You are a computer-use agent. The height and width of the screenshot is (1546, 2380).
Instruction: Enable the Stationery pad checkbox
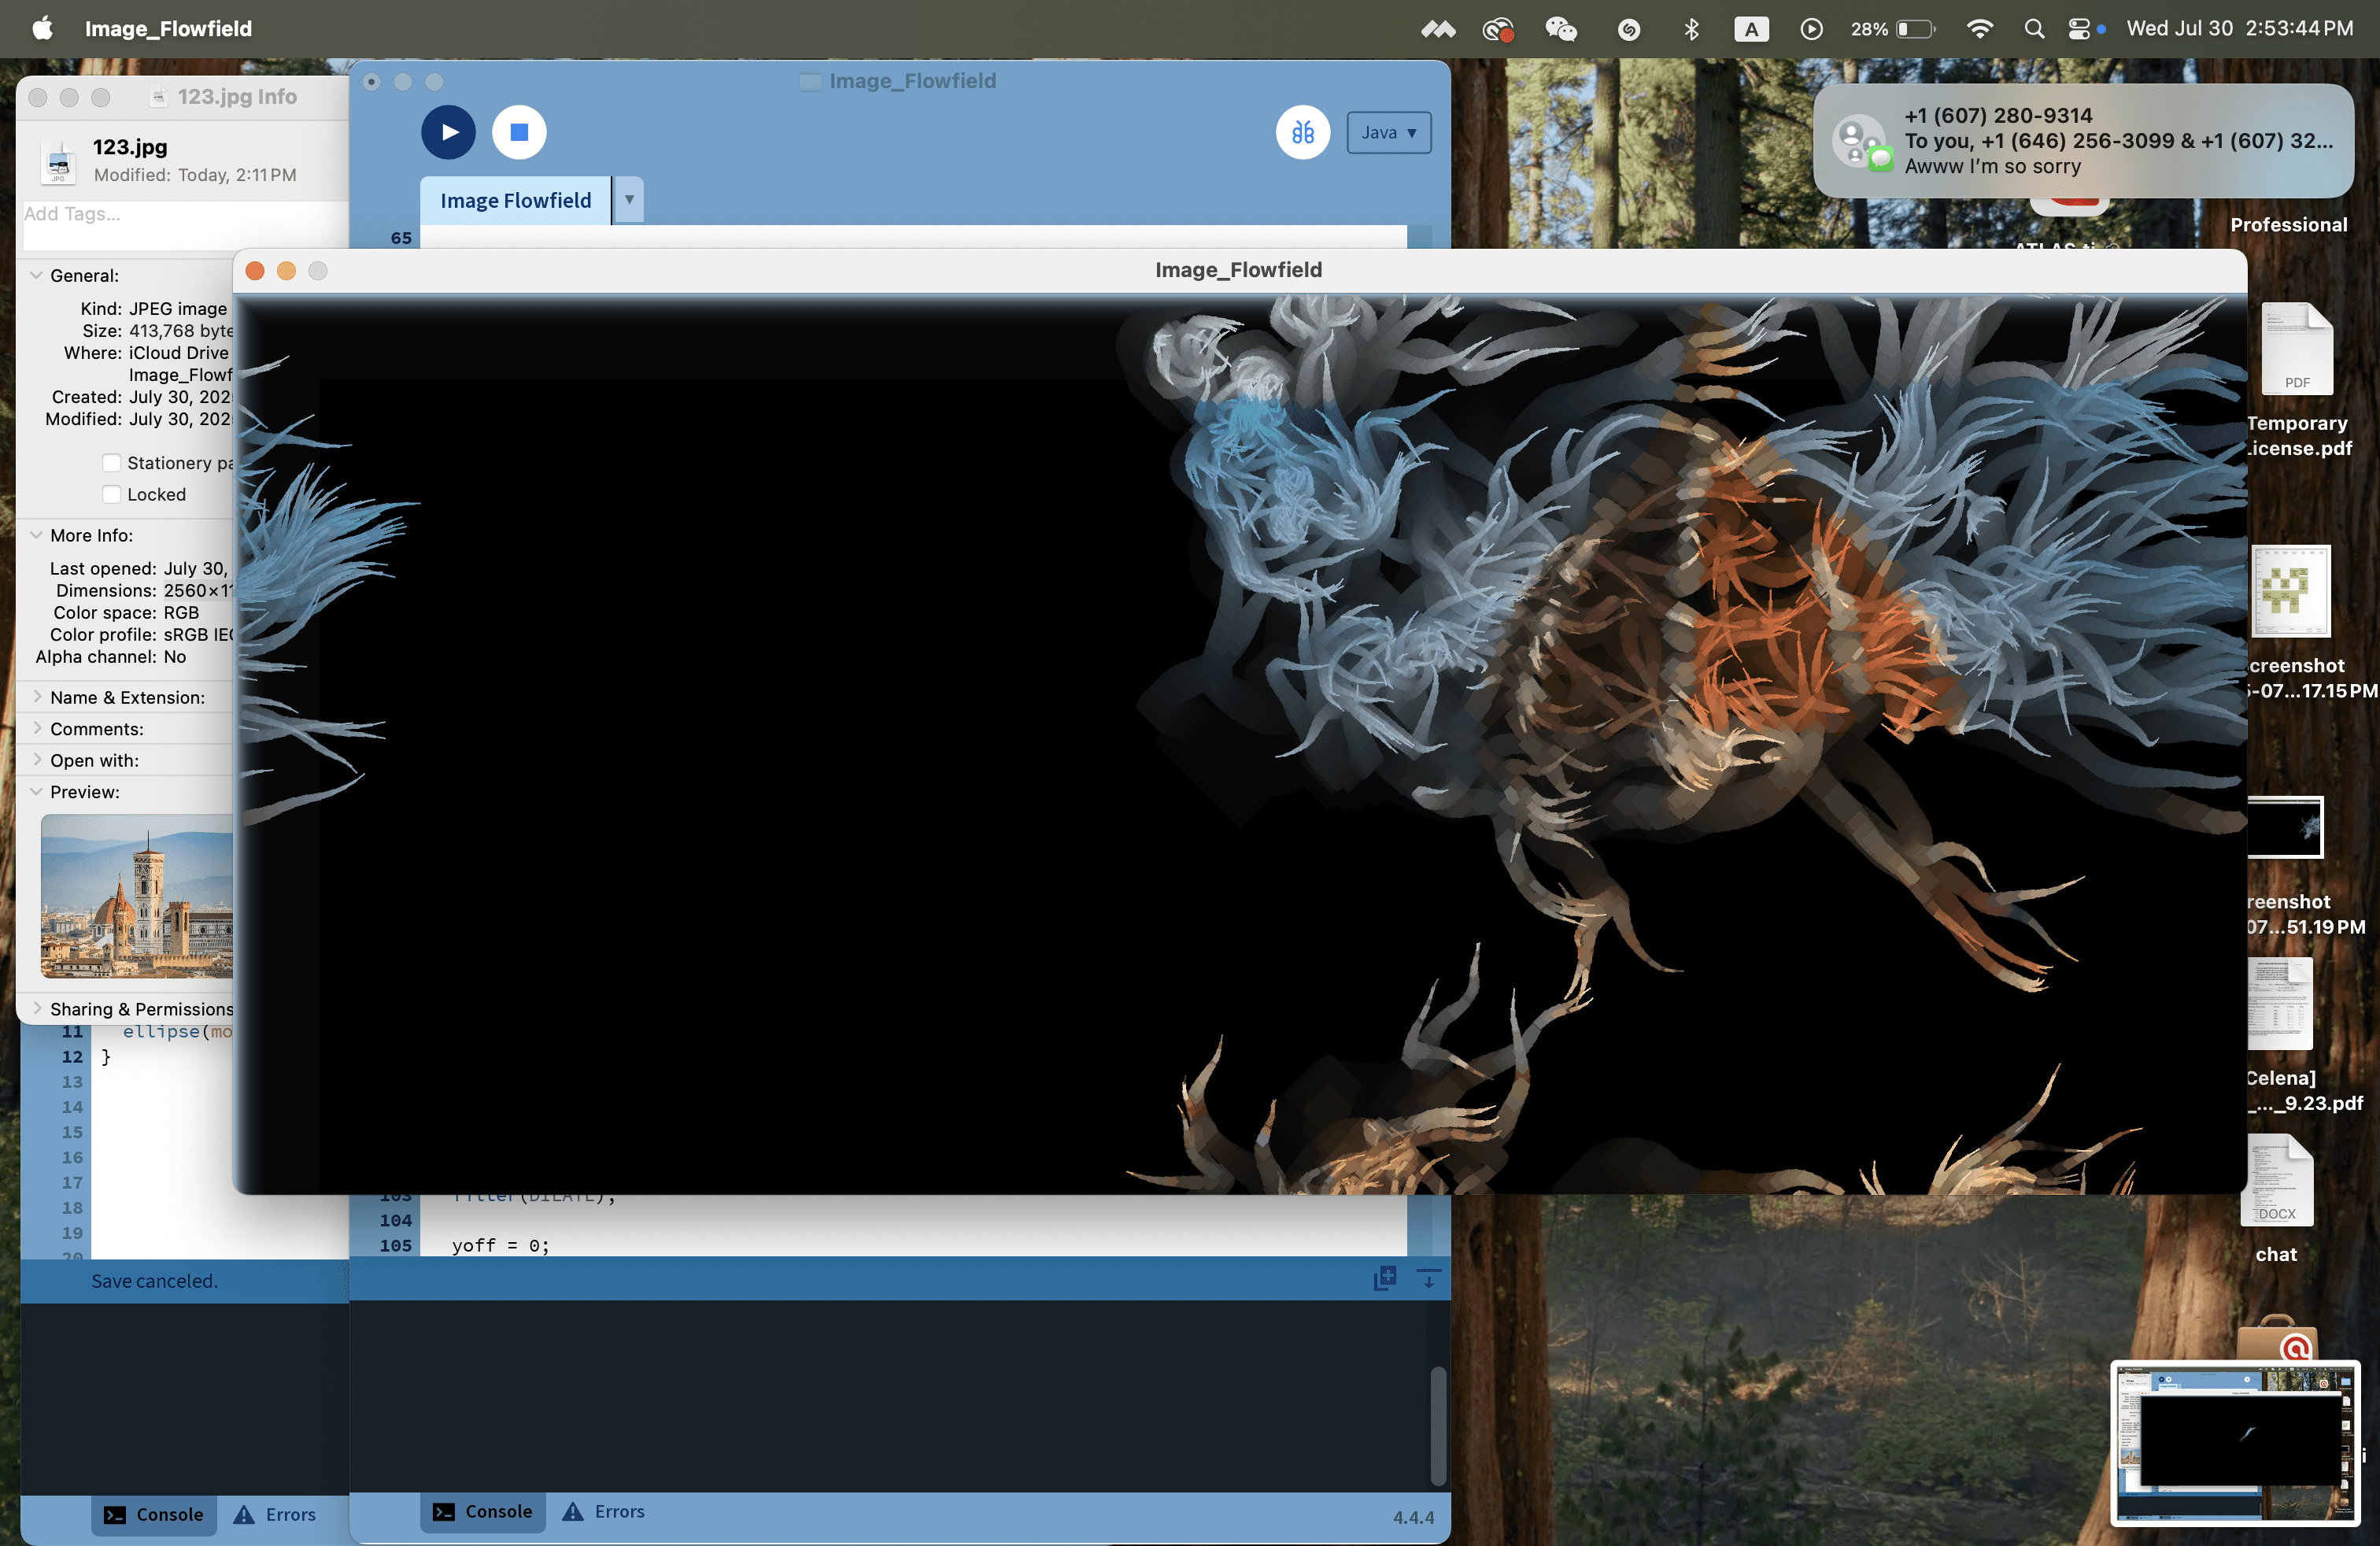[112, 463]
